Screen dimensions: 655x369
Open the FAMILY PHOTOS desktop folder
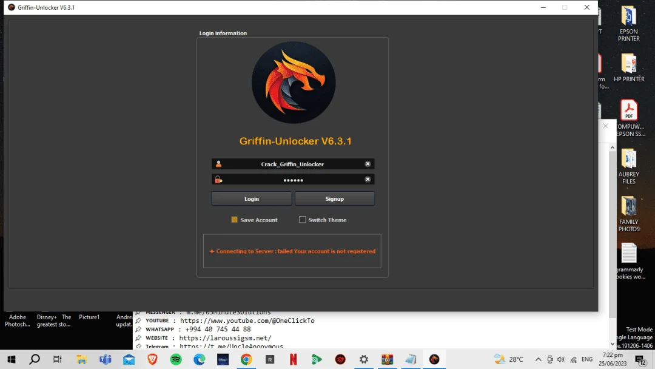click(629, 214)
